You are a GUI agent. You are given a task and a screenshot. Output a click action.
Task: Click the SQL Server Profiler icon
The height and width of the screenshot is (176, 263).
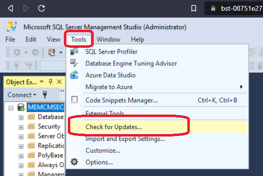click(74, 52)
